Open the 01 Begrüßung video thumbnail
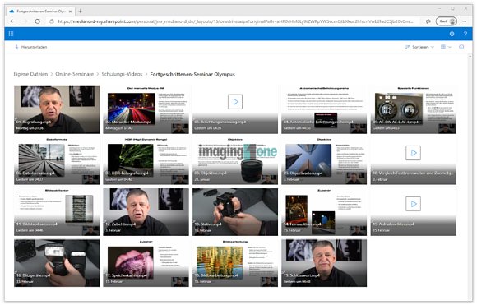This screenshot has width=477, height=305. click(x=57, y=110)
